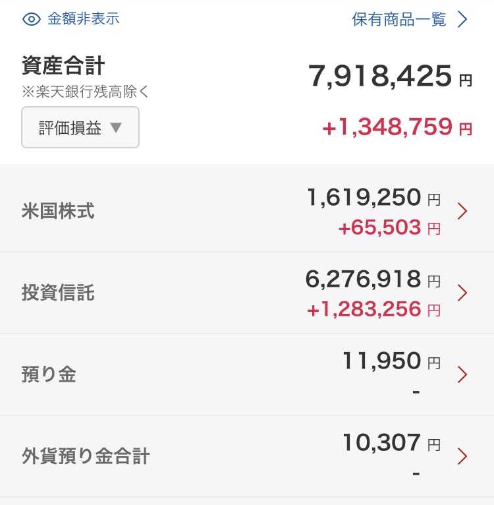
Task: Click the red chevron on 預り金 row
Action: 462,374
